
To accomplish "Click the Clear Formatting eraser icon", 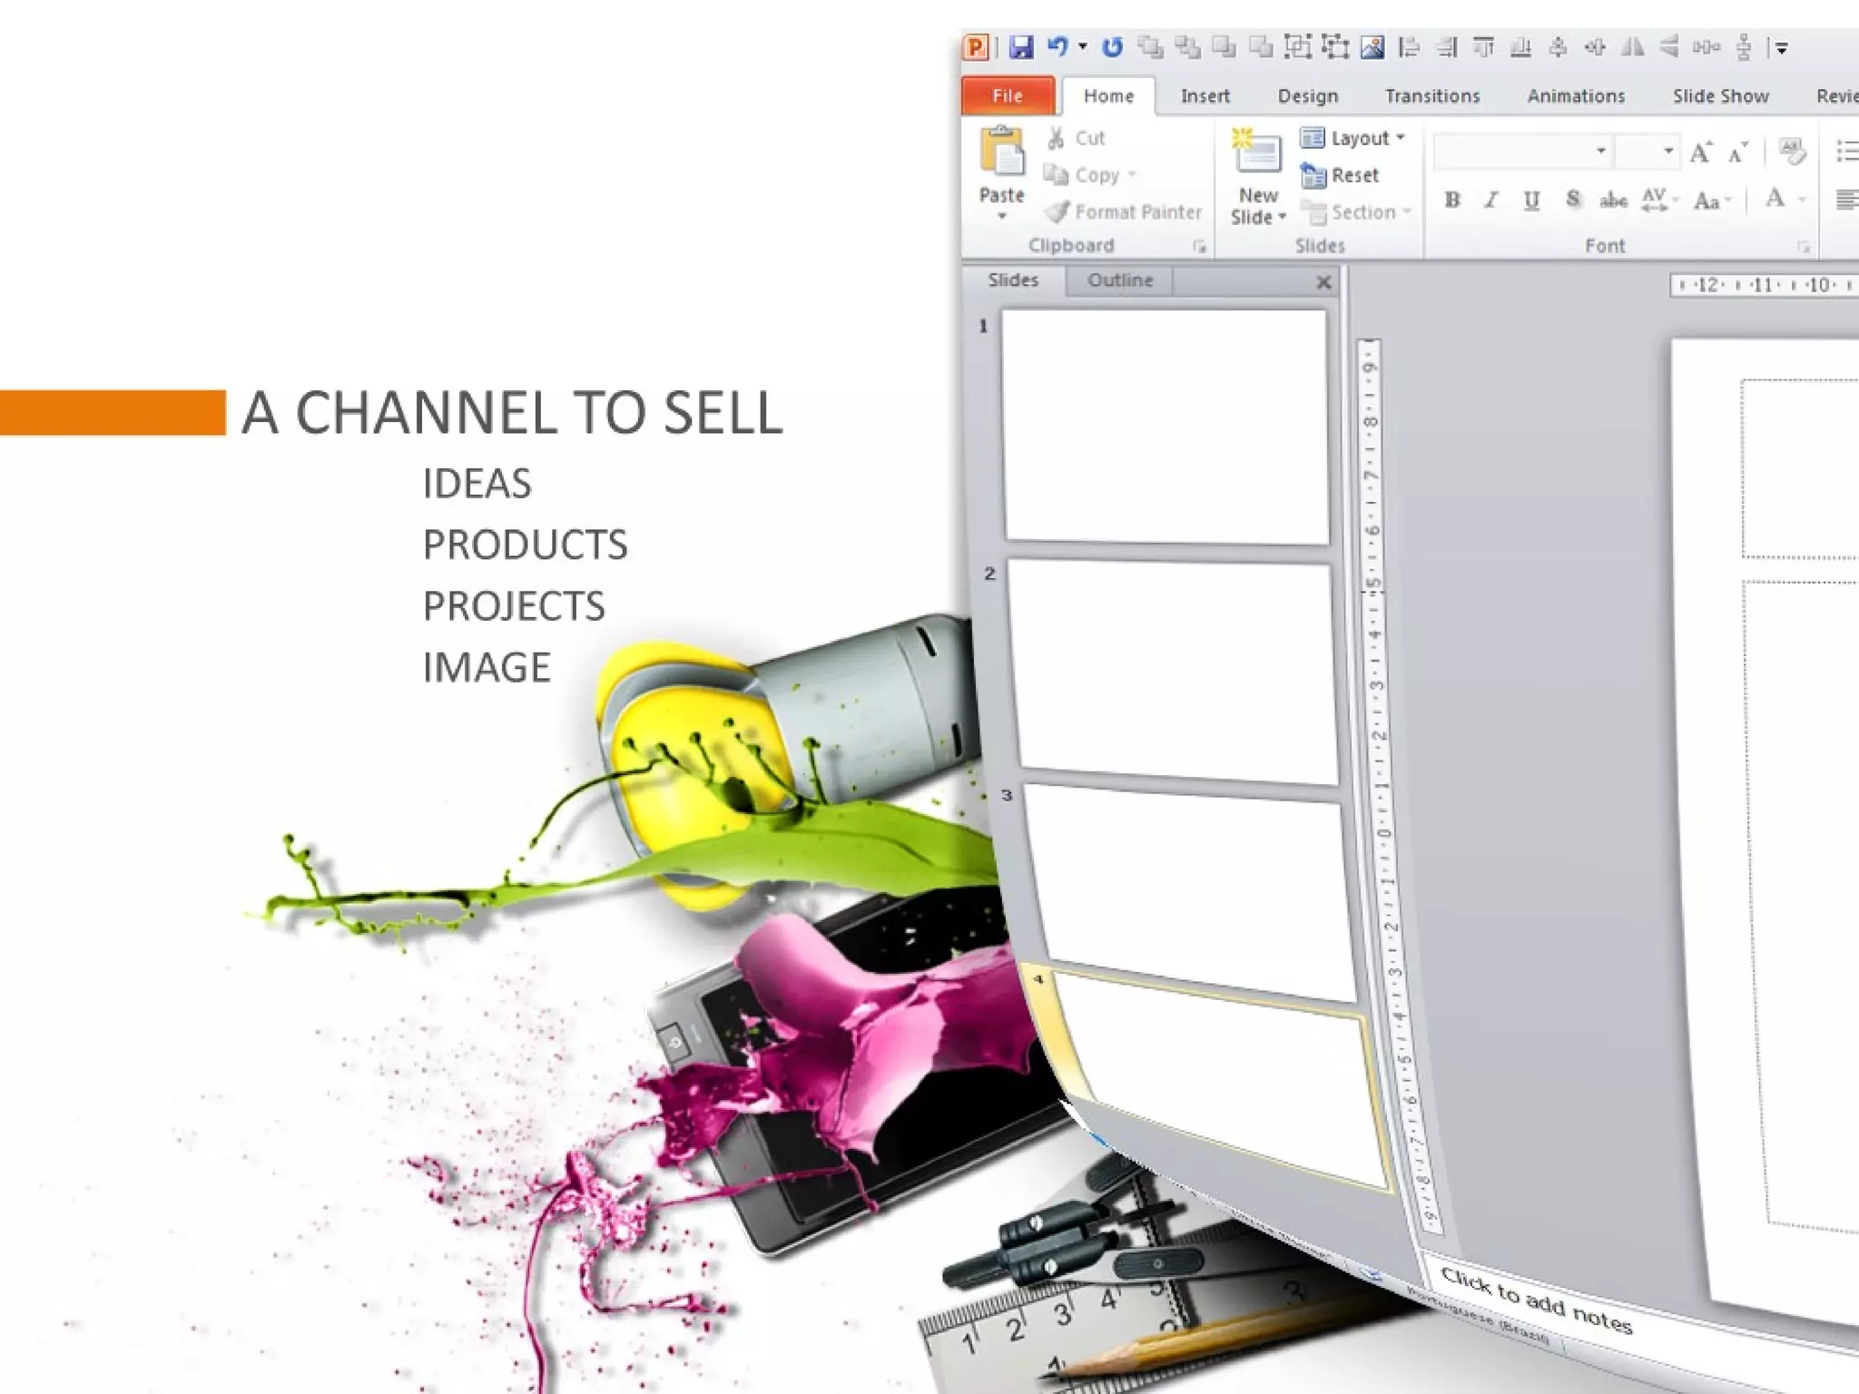I will pyautogui.click(x=1792, y=152).
